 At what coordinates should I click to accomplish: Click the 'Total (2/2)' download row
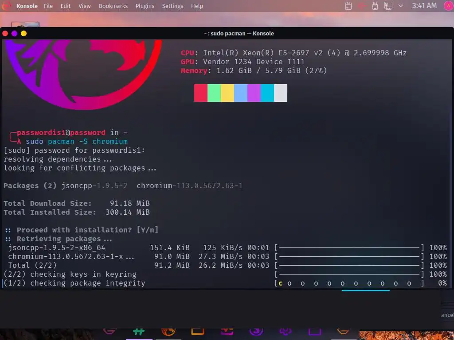[227, 266]
